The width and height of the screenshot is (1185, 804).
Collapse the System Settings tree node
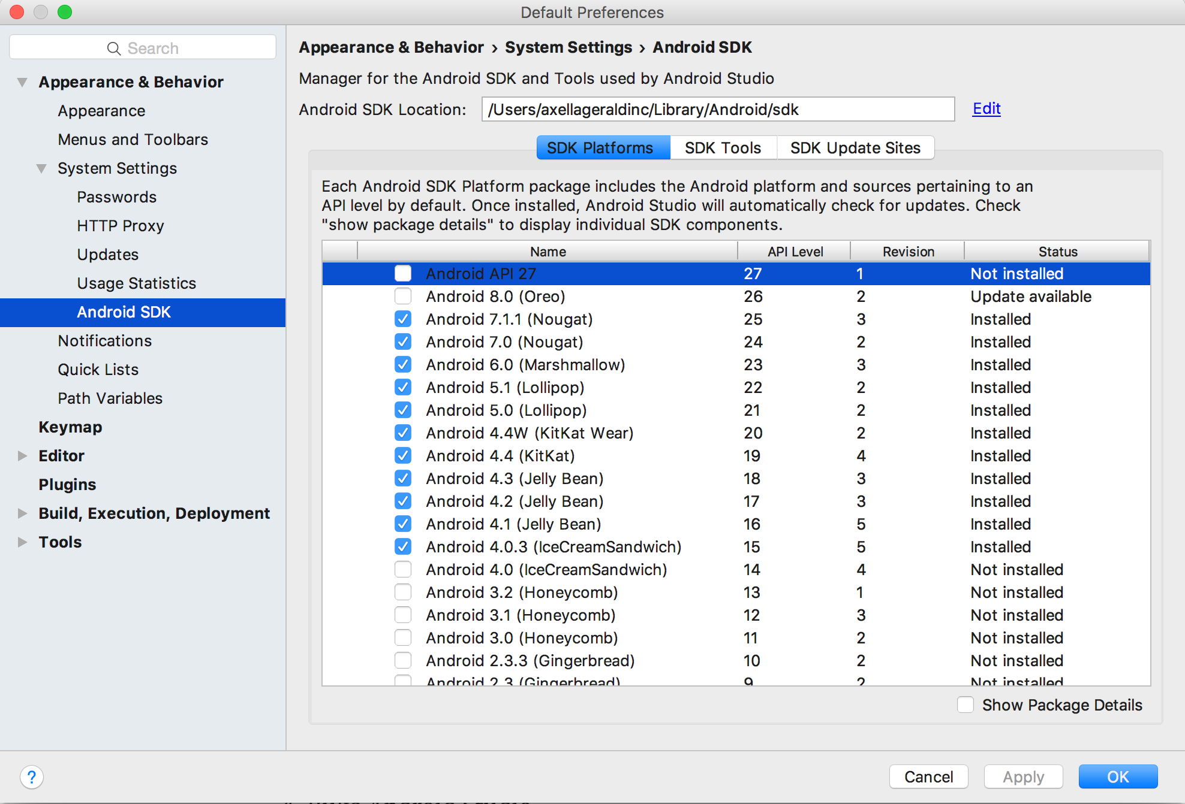point(41,168)
